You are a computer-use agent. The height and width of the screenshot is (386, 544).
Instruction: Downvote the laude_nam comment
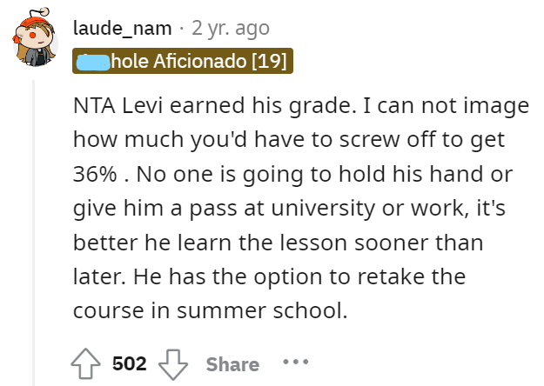173,364
